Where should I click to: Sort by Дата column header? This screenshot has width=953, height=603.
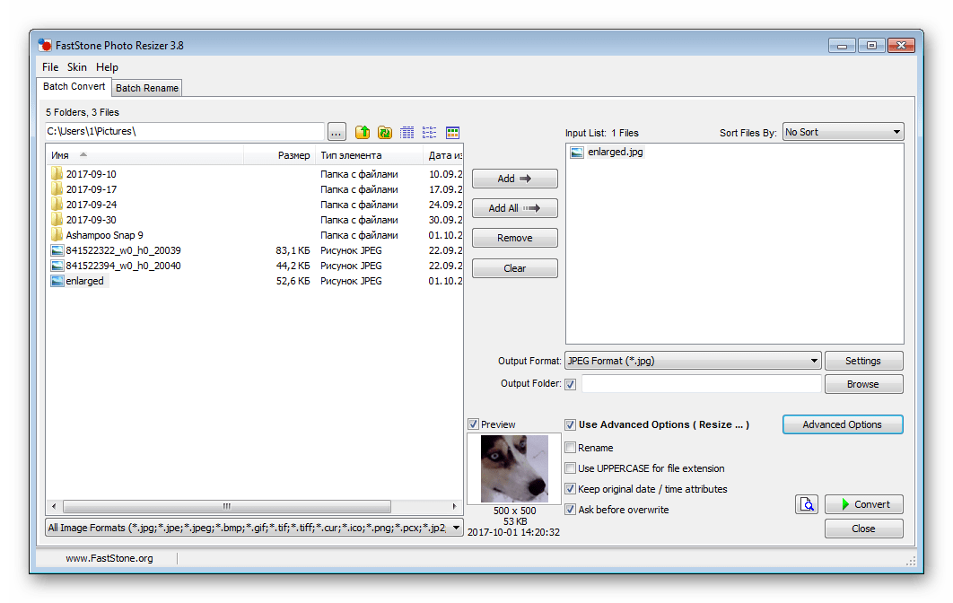pyautogui.click(x=443, y=155)
